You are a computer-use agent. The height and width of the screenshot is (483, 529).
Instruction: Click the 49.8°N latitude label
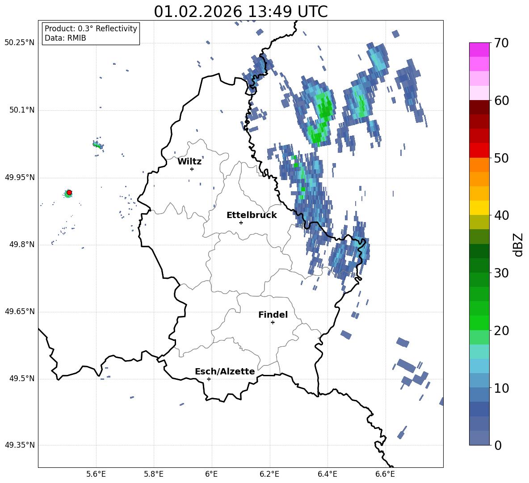pos(22,244)
